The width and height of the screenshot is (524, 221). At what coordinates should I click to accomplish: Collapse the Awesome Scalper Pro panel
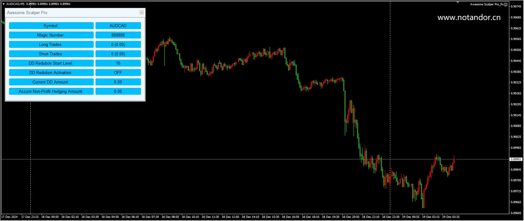[x=142, y=13]
